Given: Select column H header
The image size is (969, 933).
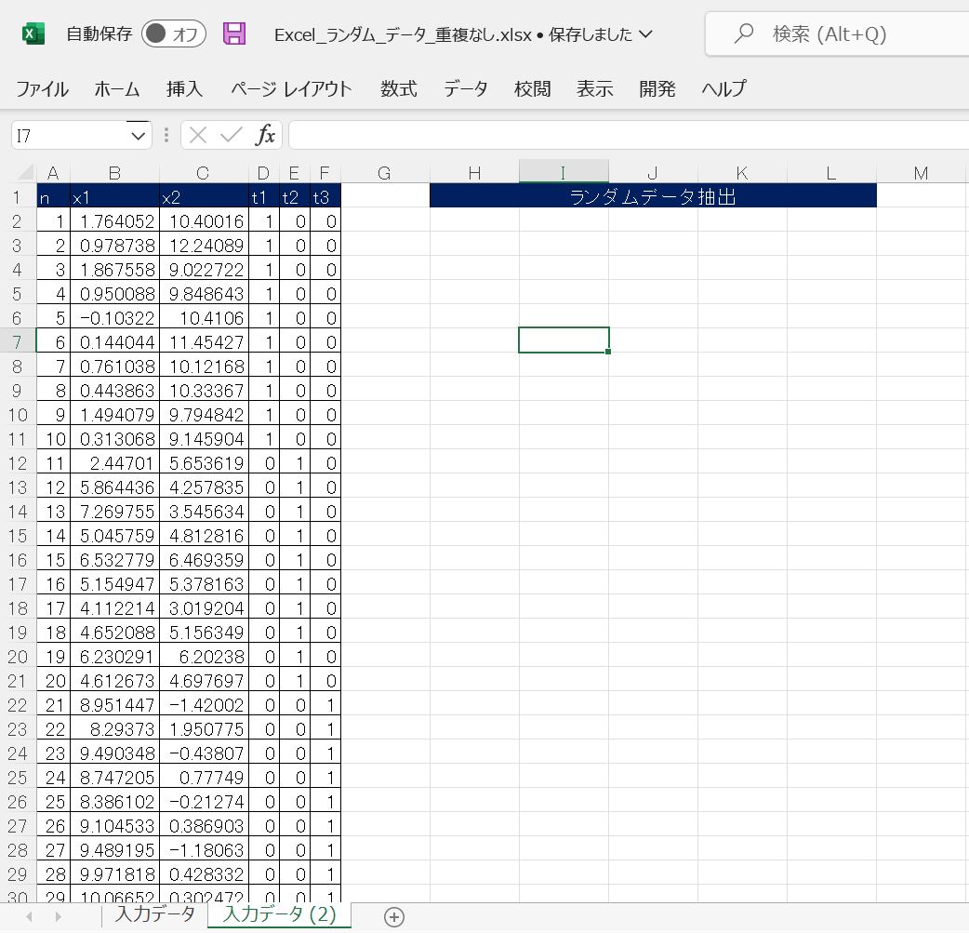Looking at the screenshot, I should pyautogui.click(x=474, y=173).
